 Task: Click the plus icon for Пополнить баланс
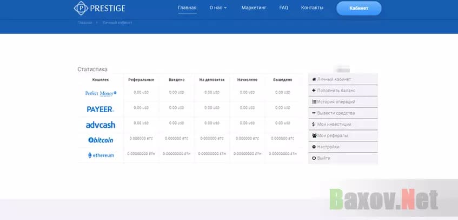coord(314,91)
